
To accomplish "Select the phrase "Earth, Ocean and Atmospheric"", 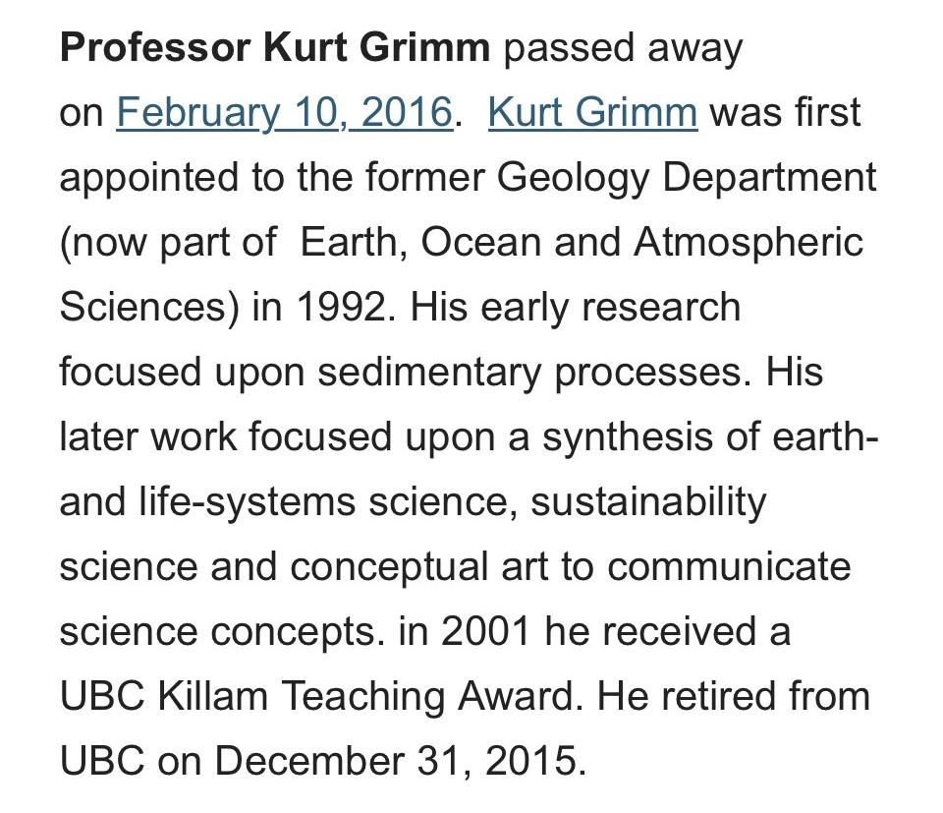I will pyautogui.click(x=582, y=243).
